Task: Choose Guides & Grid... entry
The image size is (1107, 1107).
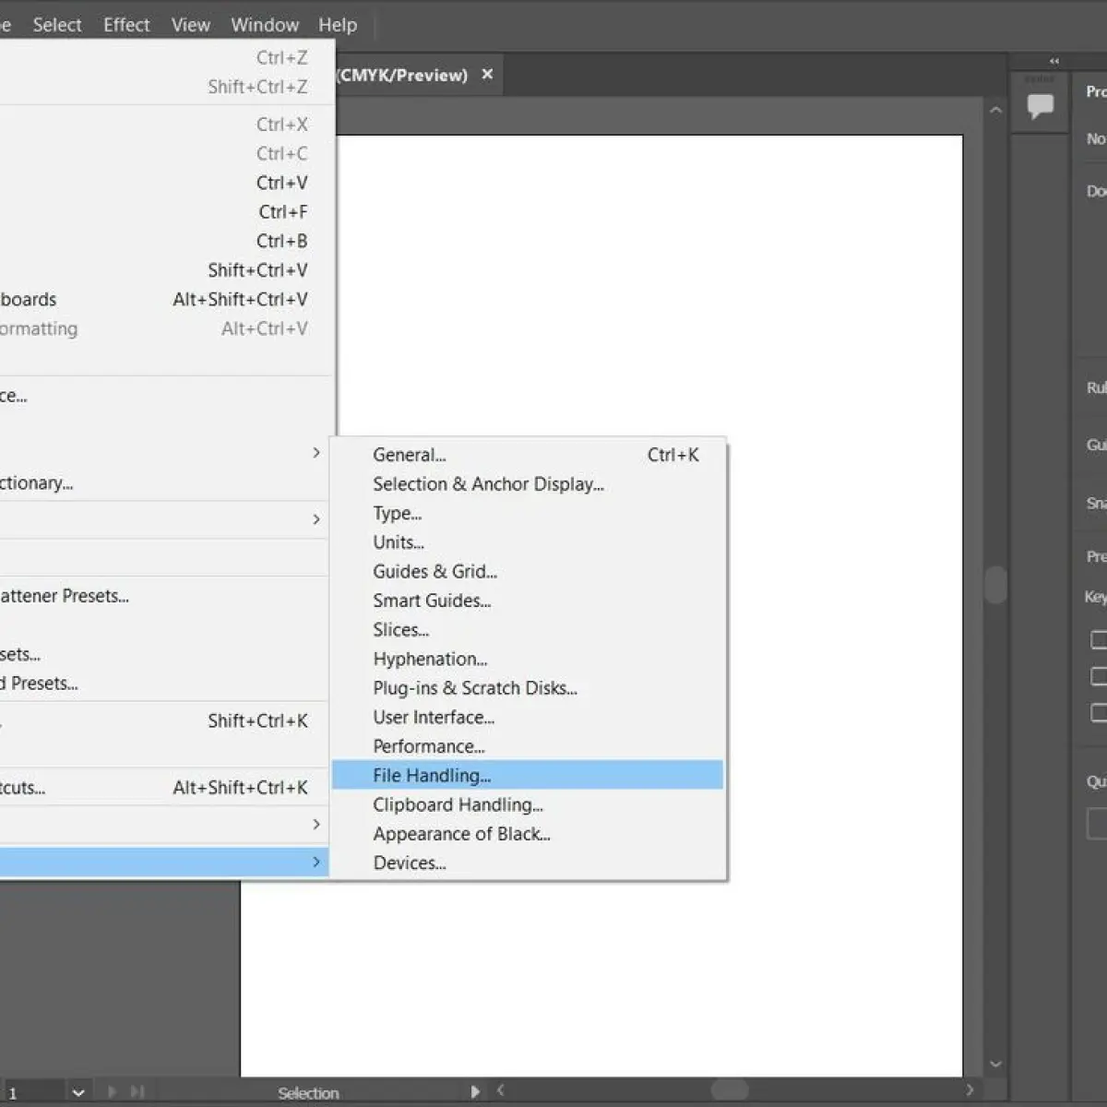Action: tap(528, 572)
